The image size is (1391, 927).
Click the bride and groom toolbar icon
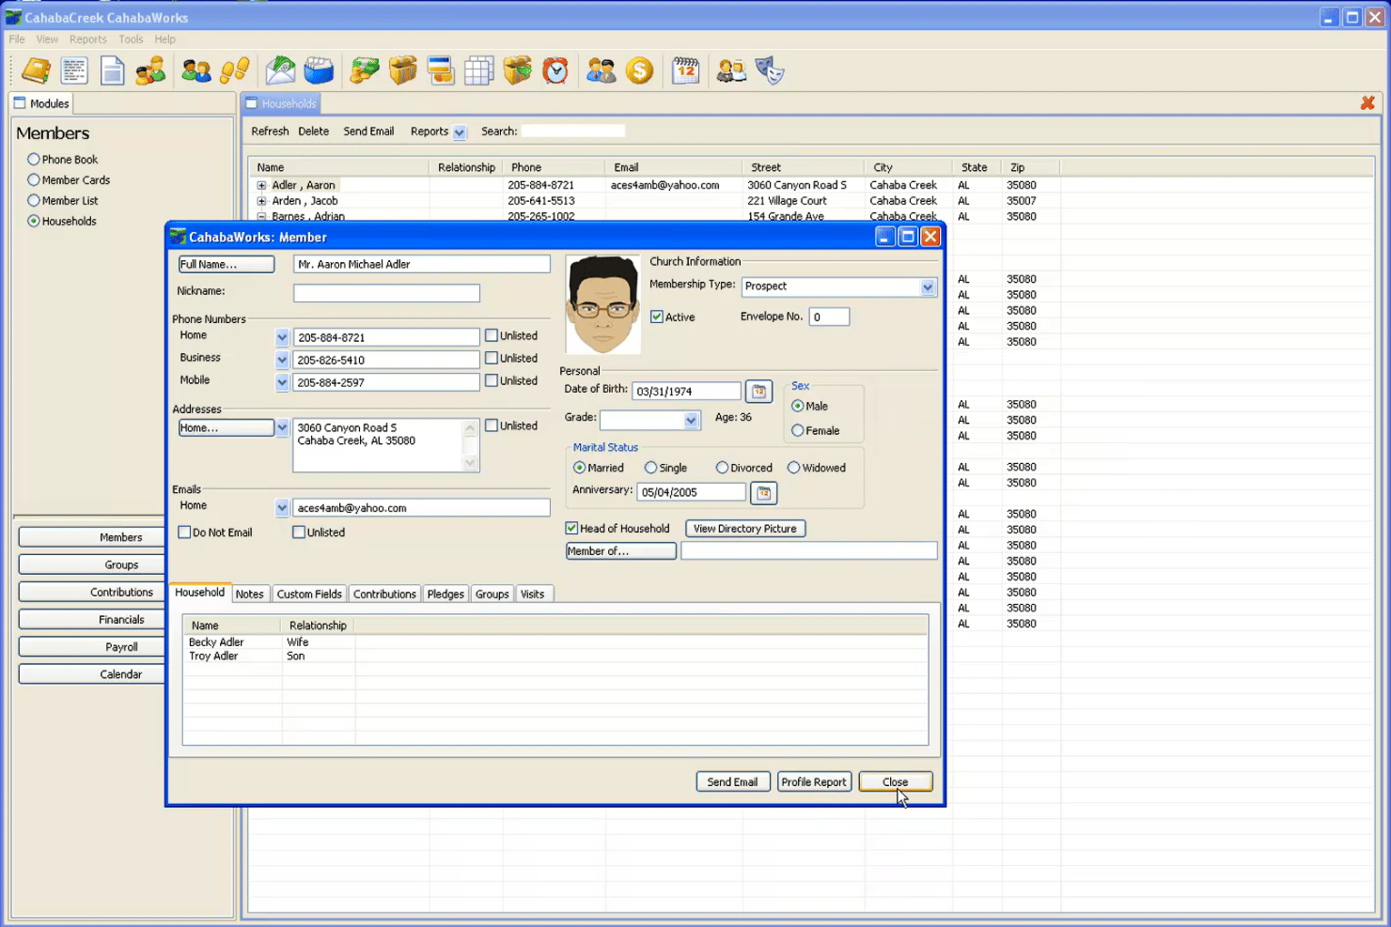[x=731, y=70]
